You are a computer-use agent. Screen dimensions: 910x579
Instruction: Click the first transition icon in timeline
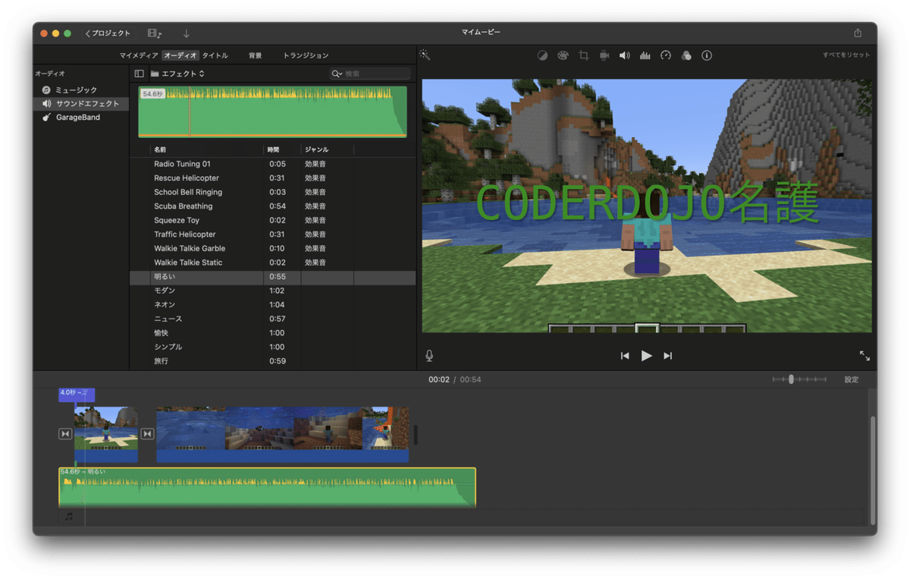[x=65, y=434]
